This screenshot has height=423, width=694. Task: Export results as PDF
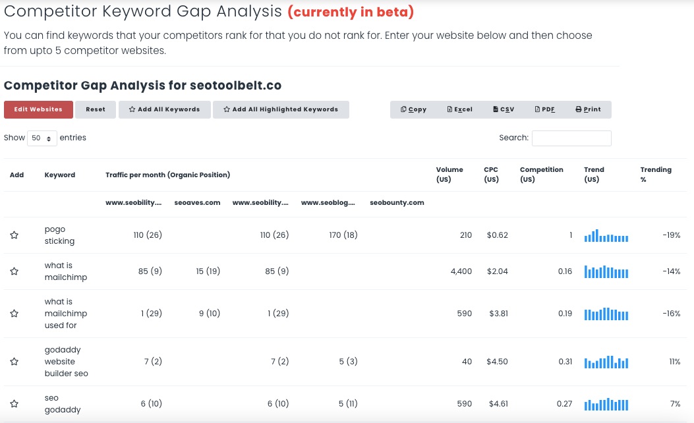pyautogui.click(x=544, y=109)
